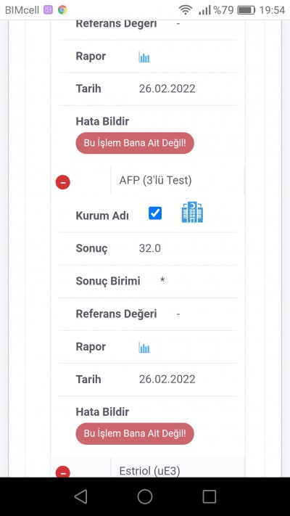The image size is (290, 516).
Task: Collapse Estriol (uE3) row with minus icon
Action: [x=63, y=472]
